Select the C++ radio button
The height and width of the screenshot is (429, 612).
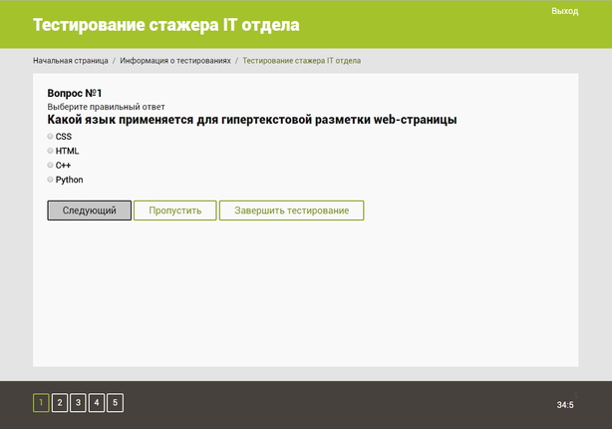pyautogui.click(x=50, y=166)
